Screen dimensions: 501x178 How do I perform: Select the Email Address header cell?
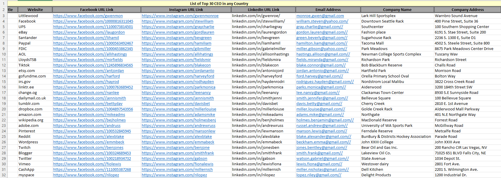328,10
